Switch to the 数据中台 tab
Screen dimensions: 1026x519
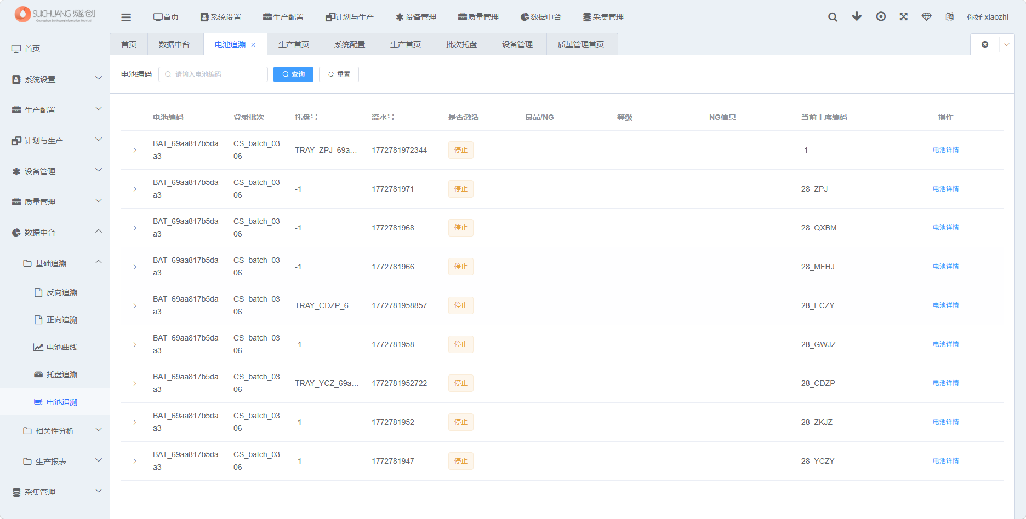click(174, 44)
